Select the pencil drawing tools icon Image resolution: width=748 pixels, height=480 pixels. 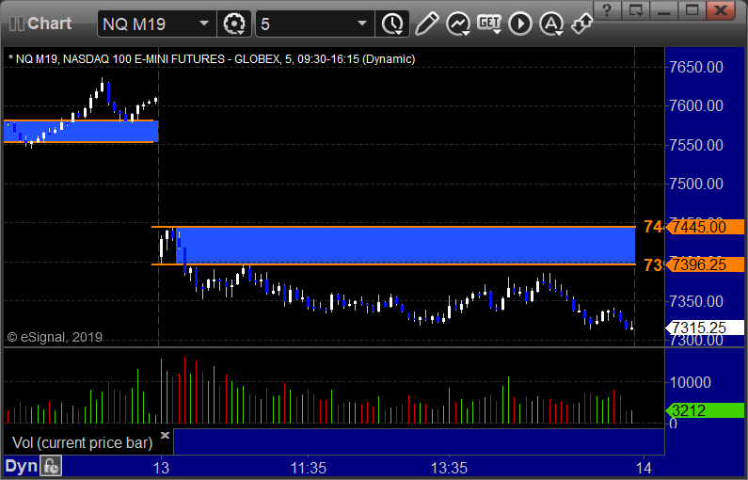(x=426, y=24)
